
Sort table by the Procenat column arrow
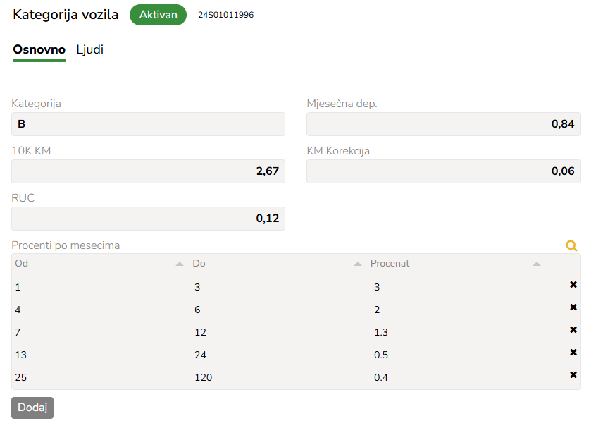(x=537, y=264)
